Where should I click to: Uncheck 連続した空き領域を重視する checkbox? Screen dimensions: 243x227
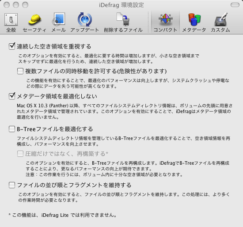12,46
